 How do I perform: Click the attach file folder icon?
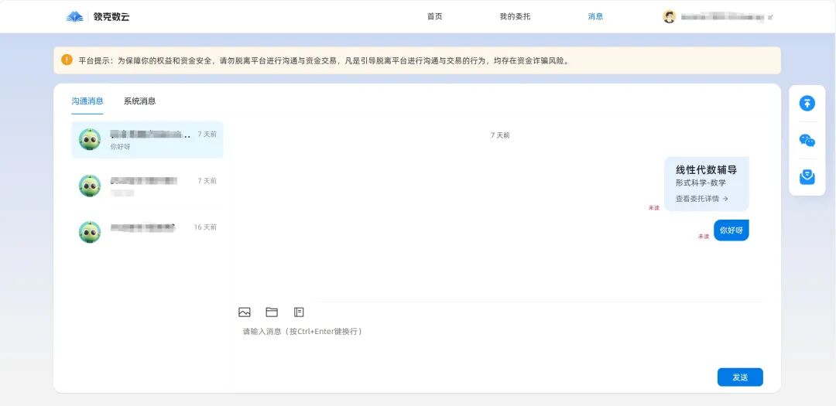pyautogui.click(x=272, y=312)
